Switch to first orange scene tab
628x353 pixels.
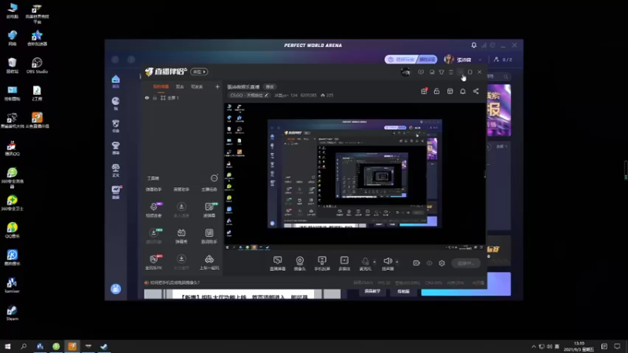point(161,86)
